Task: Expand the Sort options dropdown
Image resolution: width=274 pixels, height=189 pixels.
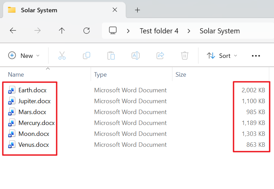Action: [x=222, y=56]
